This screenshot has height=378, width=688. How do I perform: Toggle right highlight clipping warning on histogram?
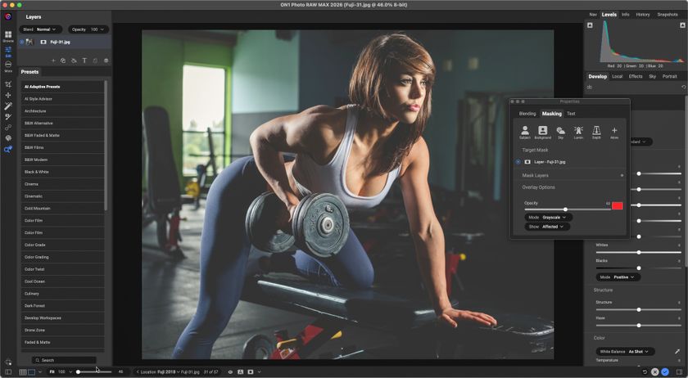tap(682, 25)
